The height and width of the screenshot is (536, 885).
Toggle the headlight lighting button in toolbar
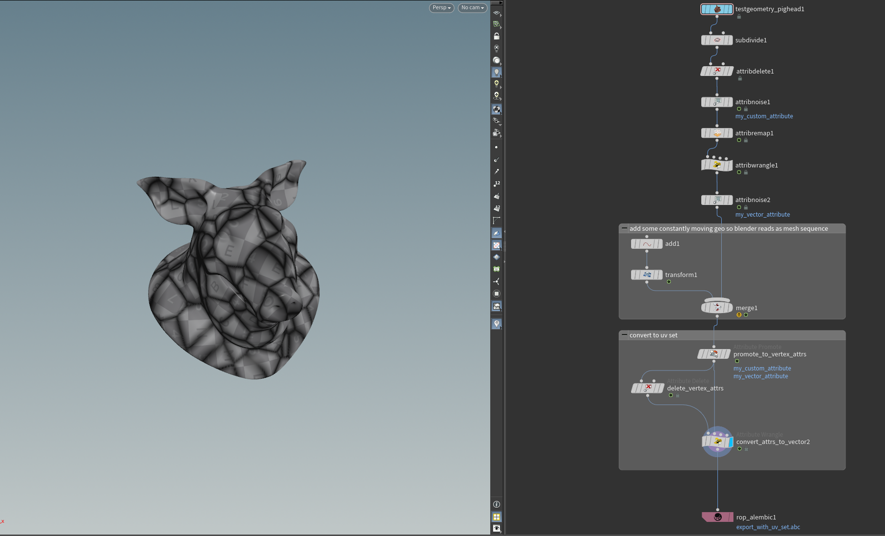497,72
